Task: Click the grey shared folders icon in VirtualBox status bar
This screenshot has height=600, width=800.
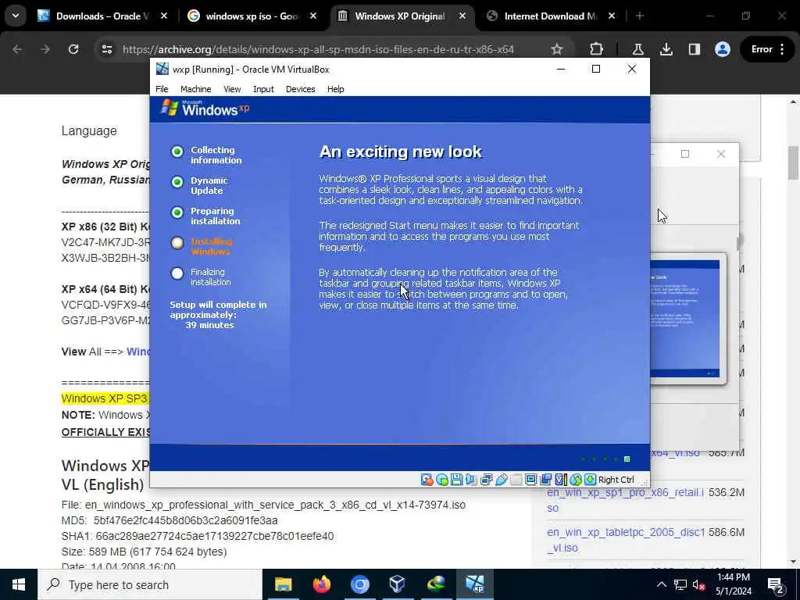Action: coord(516,480)
